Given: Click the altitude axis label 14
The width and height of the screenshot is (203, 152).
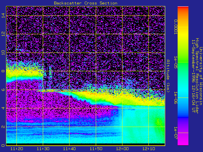Looking at the screenshot, I should (3, 16).
